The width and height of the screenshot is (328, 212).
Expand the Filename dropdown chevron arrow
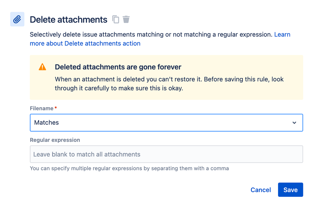tap(294, 123)
